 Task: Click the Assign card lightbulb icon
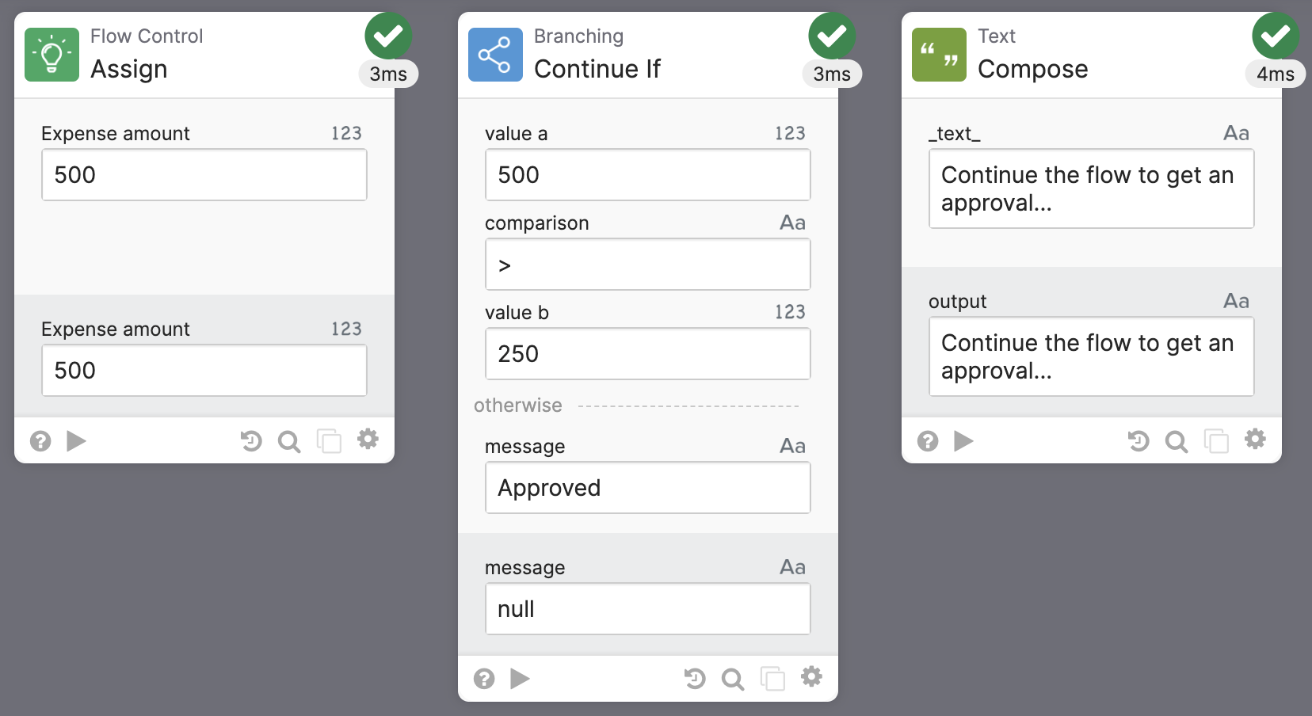click(51, 55)
